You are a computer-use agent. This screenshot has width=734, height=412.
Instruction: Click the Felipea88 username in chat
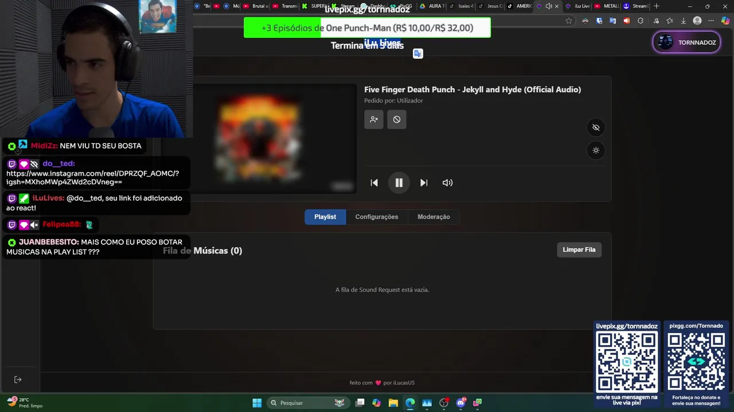tap(62, 224)
